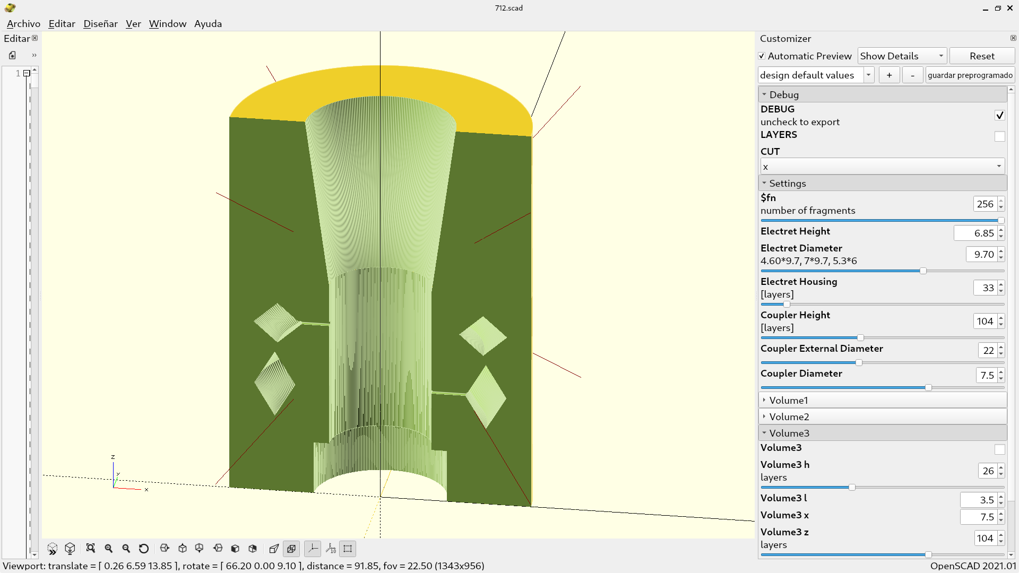
Task: Click the View All magnifier icon
Action: 91,549
